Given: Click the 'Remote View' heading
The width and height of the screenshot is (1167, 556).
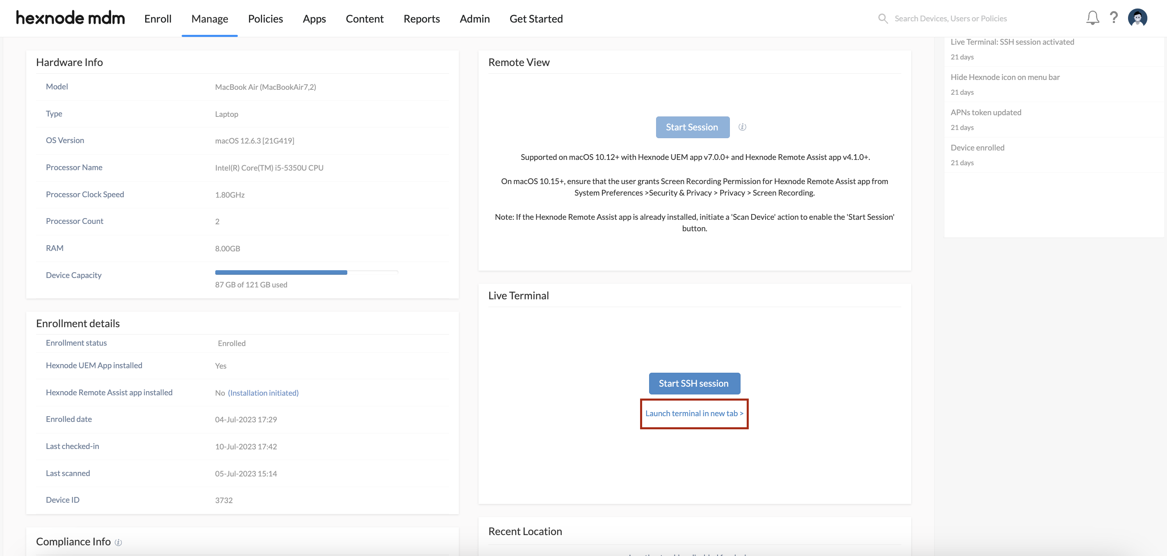Looking at the screenshot, I should click(x=519, y=62).
